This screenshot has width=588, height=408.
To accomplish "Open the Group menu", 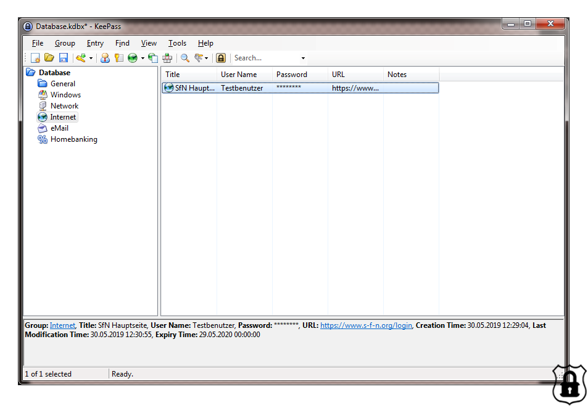I will [65, 43].
